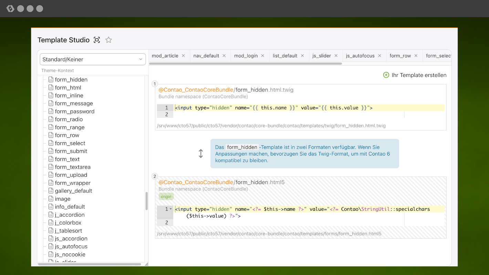Switch to the nav_default tab
Image resolution: width=489 pixels, height=275 pixels.
point(206,56)
